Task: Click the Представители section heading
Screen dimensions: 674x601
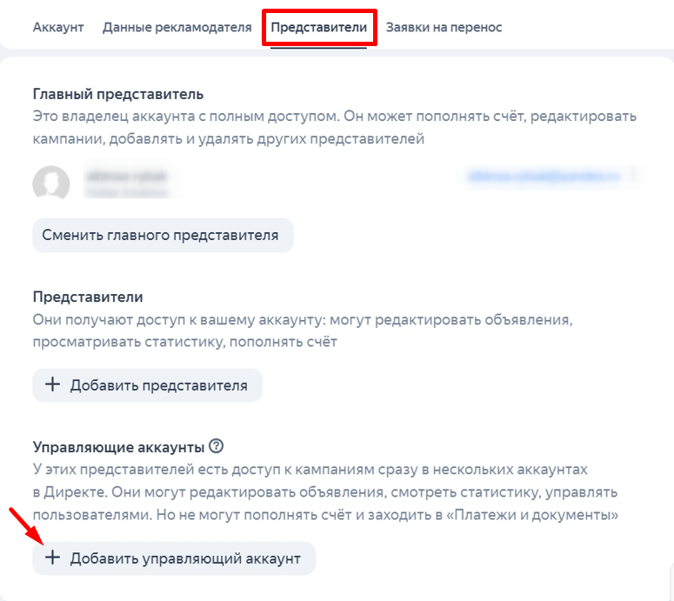Action: point(87,297)
